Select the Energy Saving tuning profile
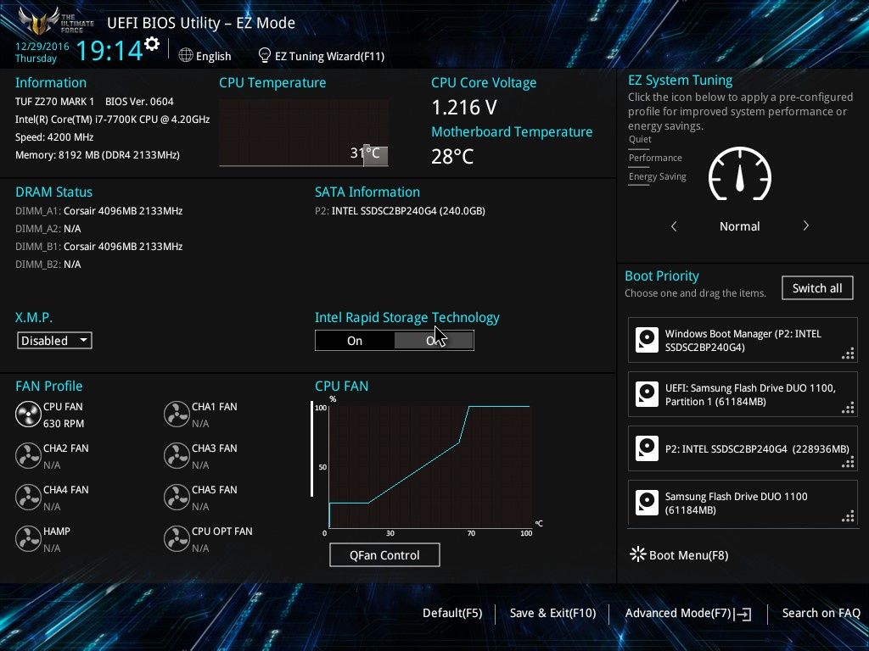 pyautogui.click(x=658, y=177)
